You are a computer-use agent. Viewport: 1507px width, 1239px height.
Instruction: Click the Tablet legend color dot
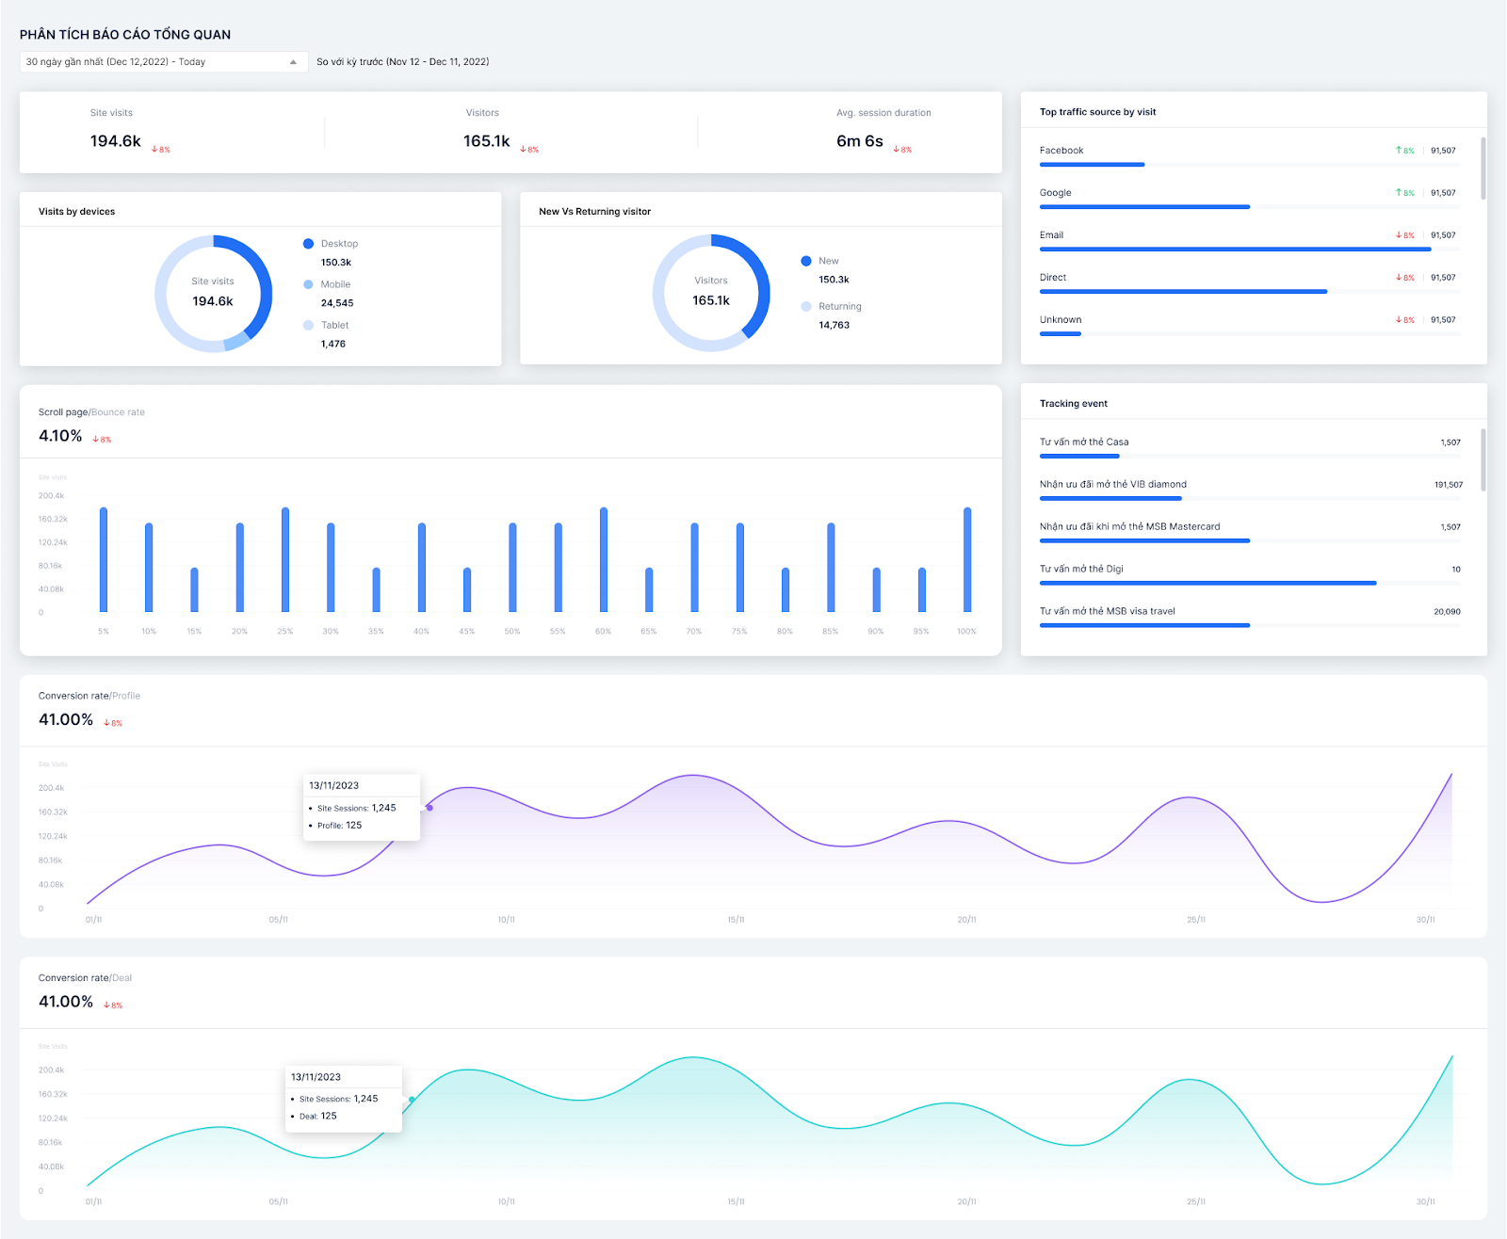click(x=308, y=325)
